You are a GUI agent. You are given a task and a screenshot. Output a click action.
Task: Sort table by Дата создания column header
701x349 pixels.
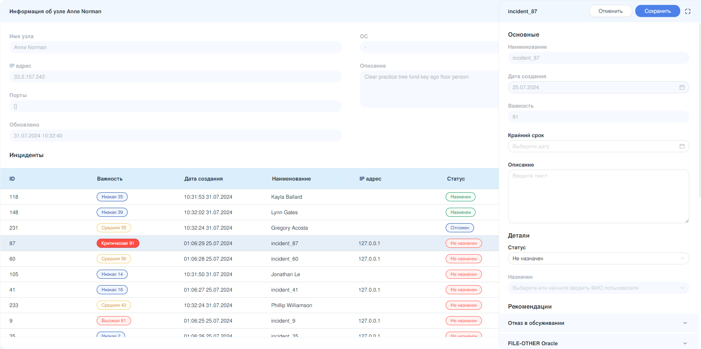point(204,179)
